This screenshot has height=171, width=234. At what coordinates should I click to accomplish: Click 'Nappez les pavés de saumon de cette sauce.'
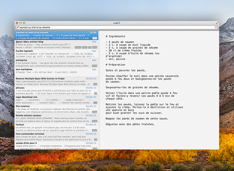pos(137,119)
